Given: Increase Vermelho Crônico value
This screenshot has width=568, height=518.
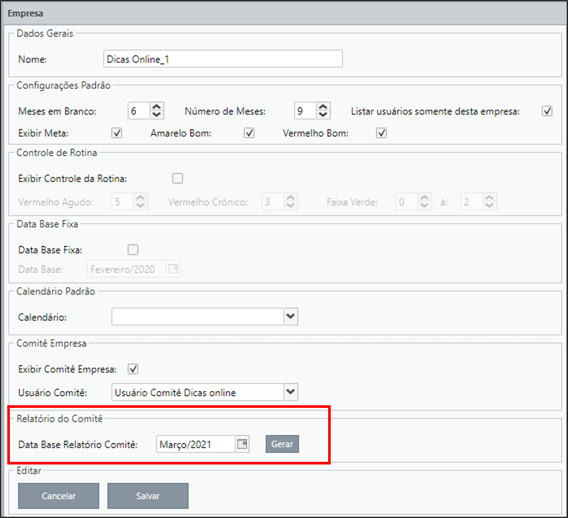Looking at the screenshot, I should click(291, 197).
